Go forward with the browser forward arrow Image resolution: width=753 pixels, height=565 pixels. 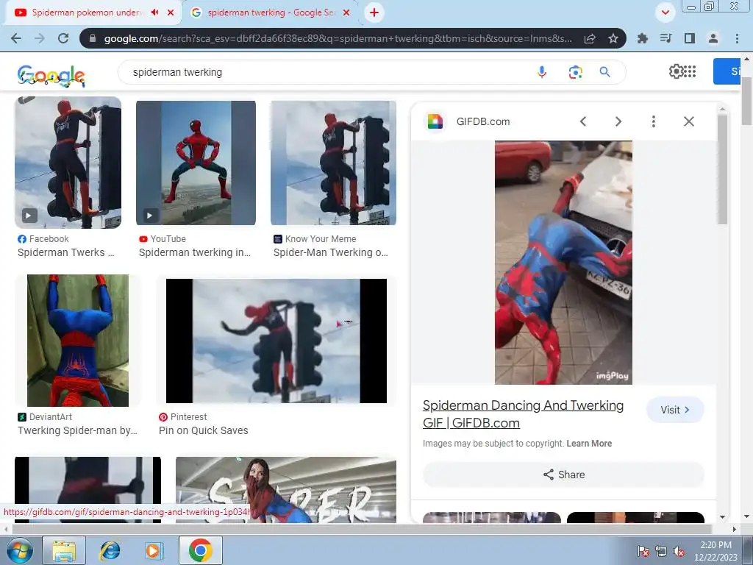point(40,38)
